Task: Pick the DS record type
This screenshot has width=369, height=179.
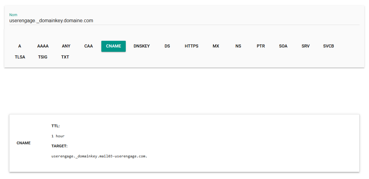Action: [x=167, y=46]
